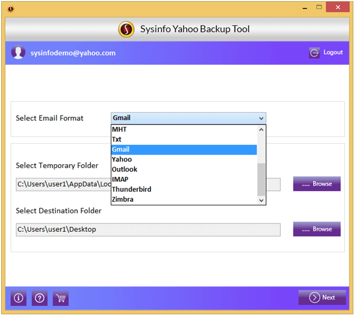Choose Txt from the format list
The image size is (355, 316).
[184, 140]
